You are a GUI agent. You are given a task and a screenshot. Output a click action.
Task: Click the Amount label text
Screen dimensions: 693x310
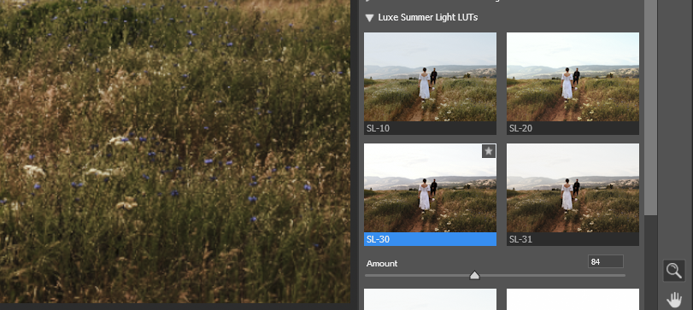point(382,263)
